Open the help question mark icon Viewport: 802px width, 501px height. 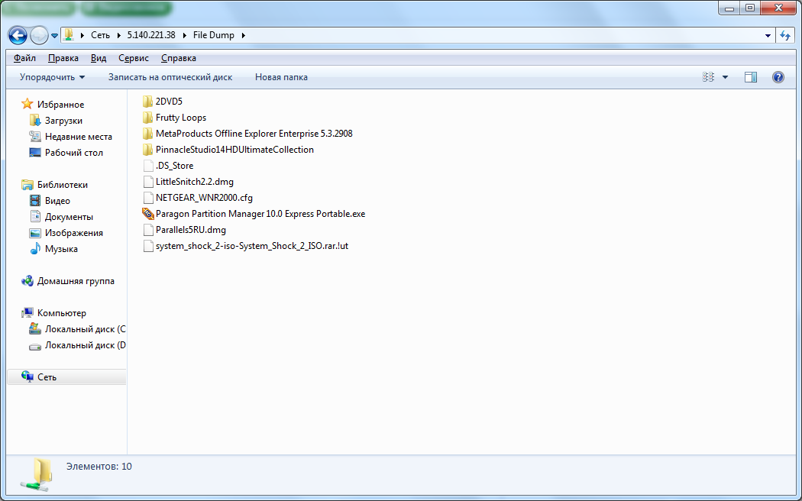pyautogui.click(x=778, y=77)
